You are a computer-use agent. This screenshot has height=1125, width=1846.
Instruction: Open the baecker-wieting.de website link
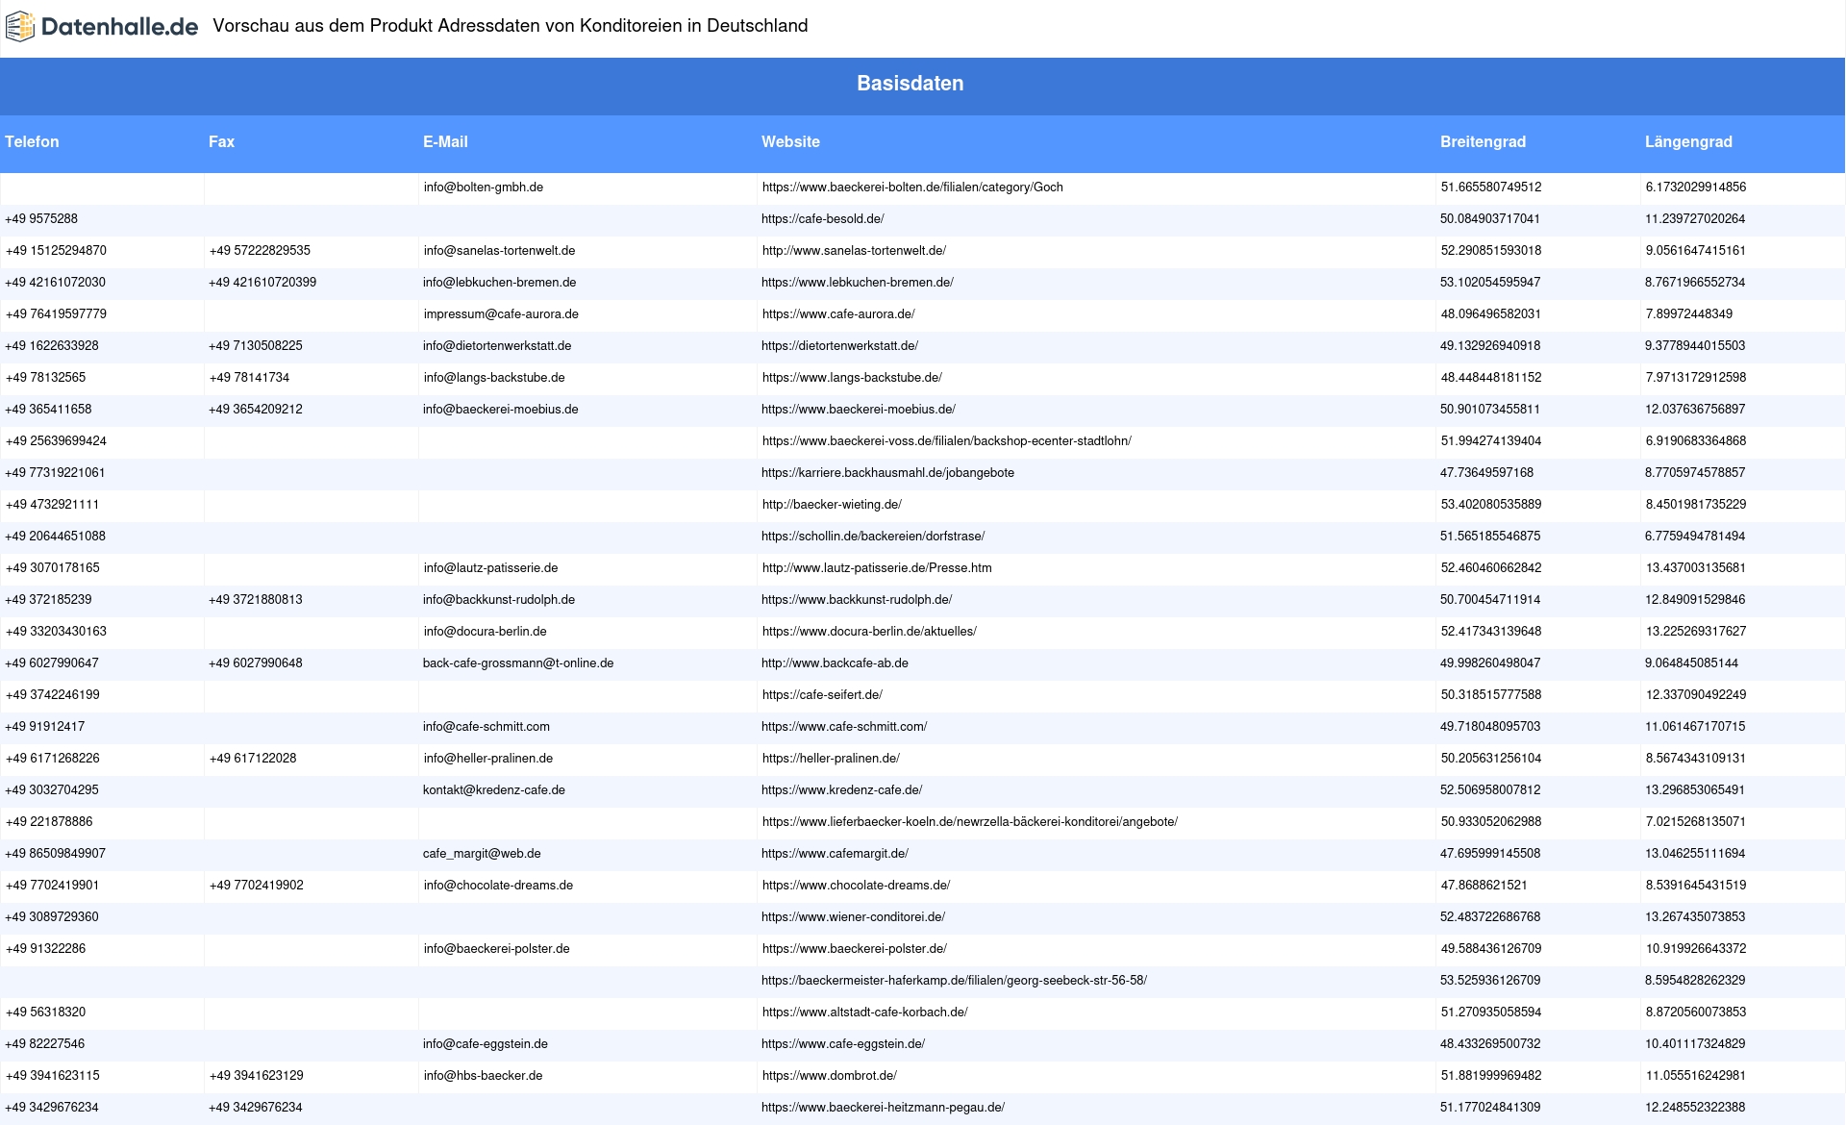tap(832, 505)
